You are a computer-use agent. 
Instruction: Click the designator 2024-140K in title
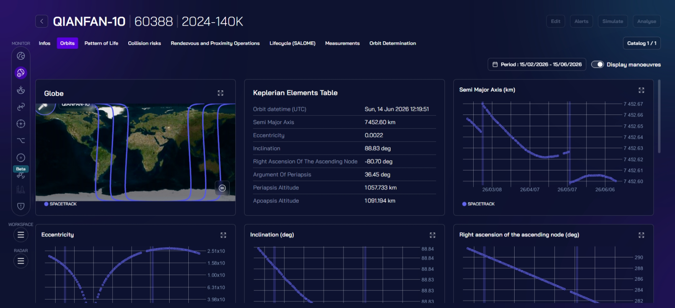tap(212, 21)
